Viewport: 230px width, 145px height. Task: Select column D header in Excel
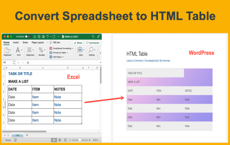click(x=68, y=68)
